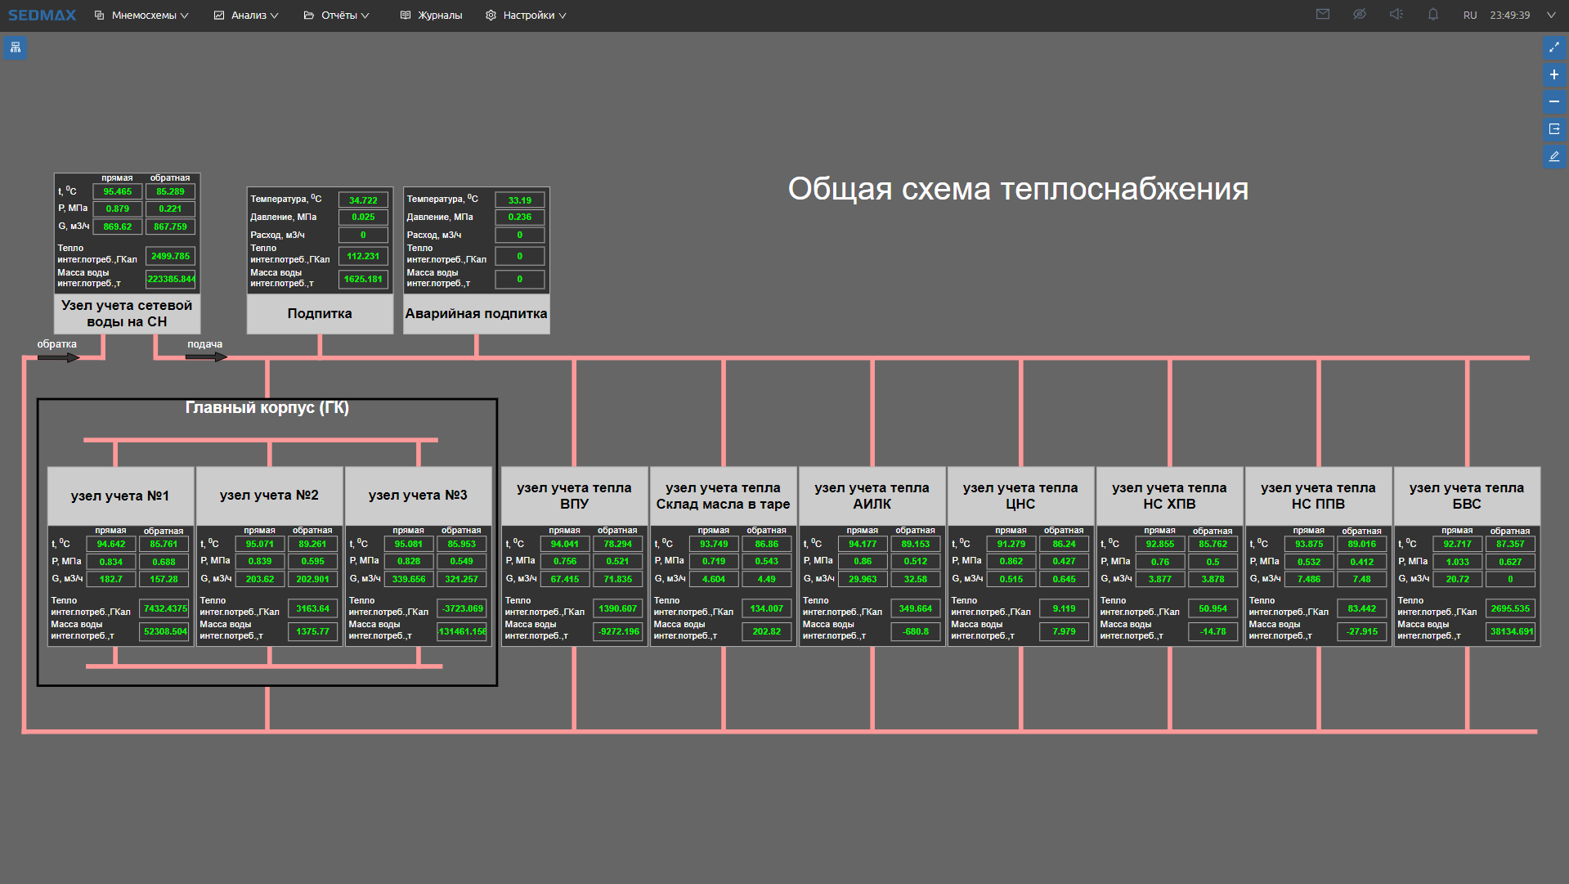Open notifications with the bell icon

(1432, 14)
